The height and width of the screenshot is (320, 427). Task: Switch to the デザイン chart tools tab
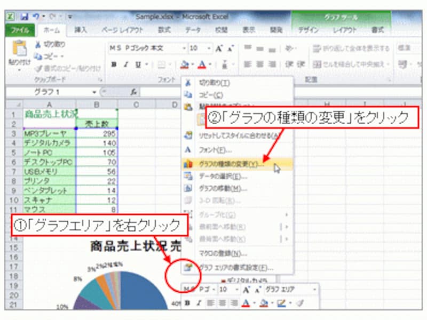(309, 30)
